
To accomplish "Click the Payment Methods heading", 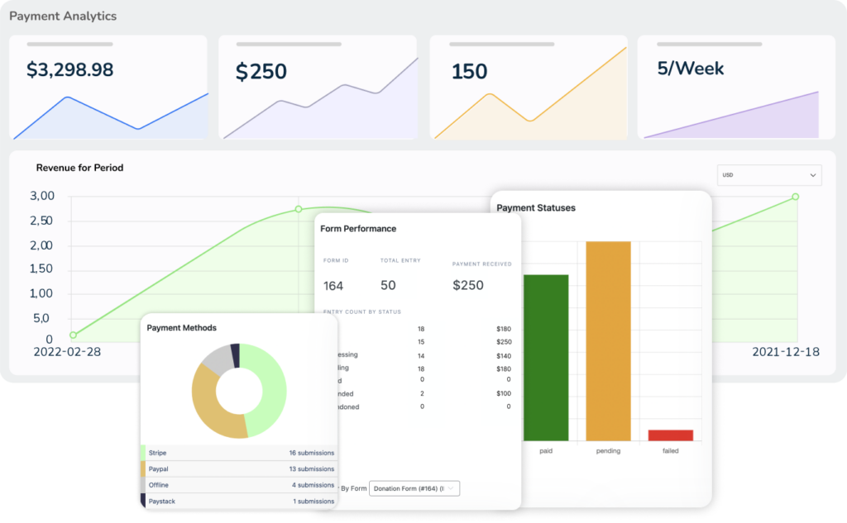I will tap(181, 328).
